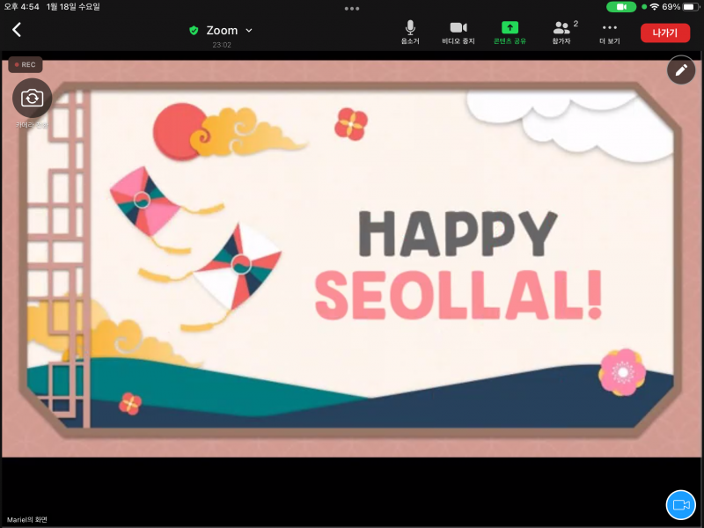
Task: Open the 더 보기 more options menu
Action: pos(610,33)
